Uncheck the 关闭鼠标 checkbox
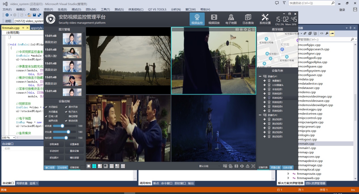Image resolution: width=359 pixels, height=194 pixels. pyautogui.click(x=46, y=107)
